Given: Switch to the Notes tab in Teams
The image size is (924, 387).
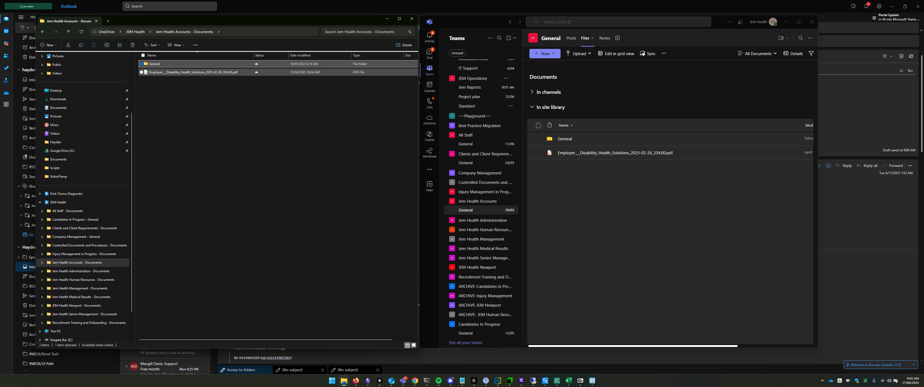Looking at the screenshot, I should (x=604, y=38).
